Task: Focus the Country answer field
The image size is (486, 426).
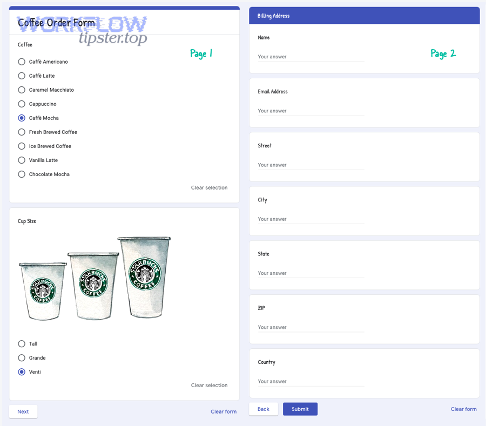Action: 311,381
